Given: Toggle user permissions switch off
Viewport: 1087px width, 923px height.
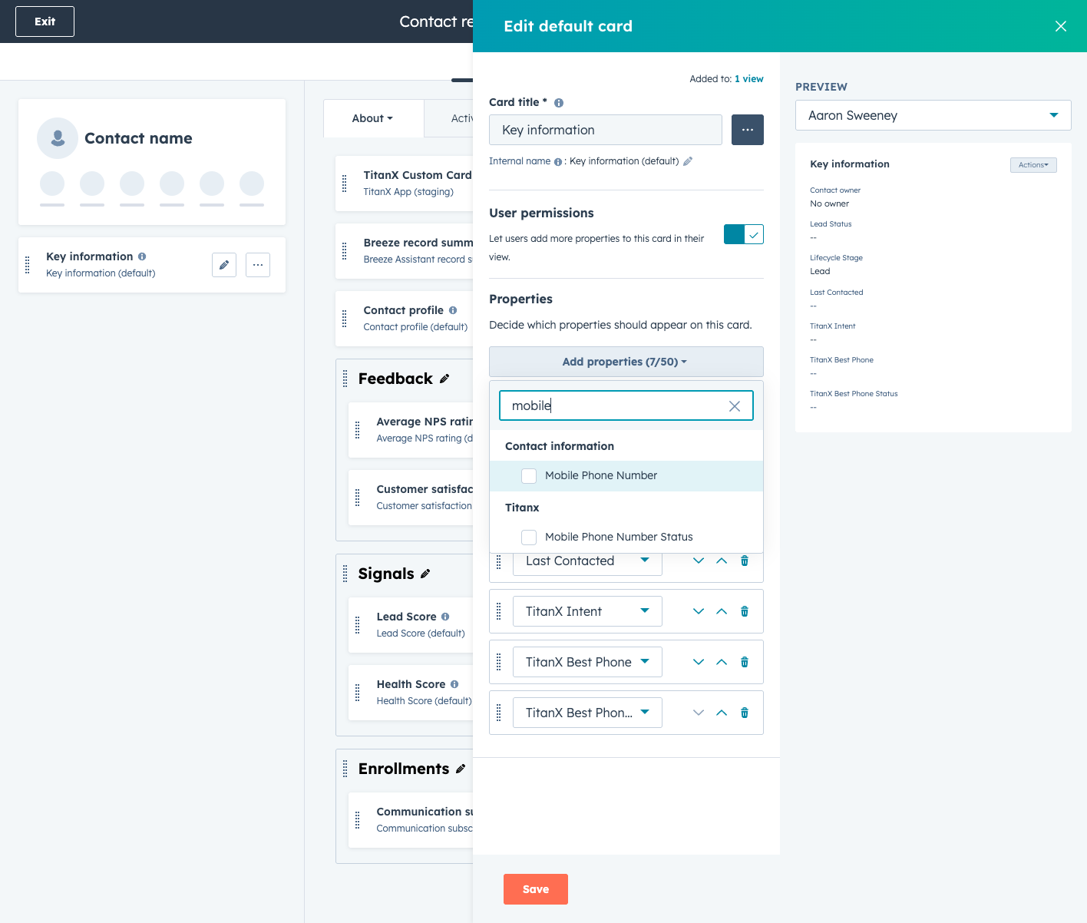Looking at the screenshot, I should [744, 234].
